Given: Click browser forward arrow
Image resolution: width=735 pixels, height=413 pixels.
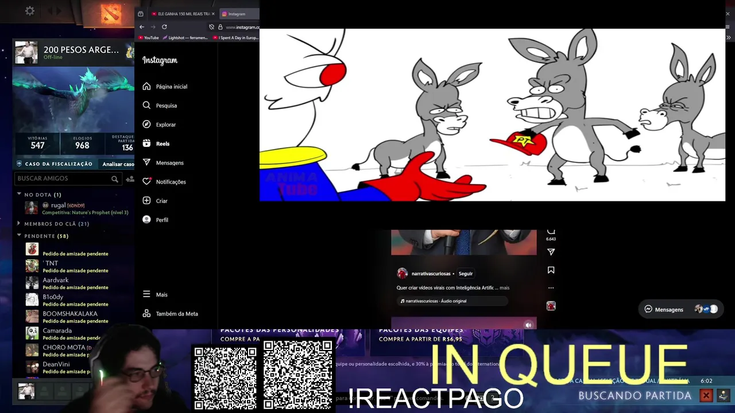Looking at the screenshot, I should tap(153, 27).
